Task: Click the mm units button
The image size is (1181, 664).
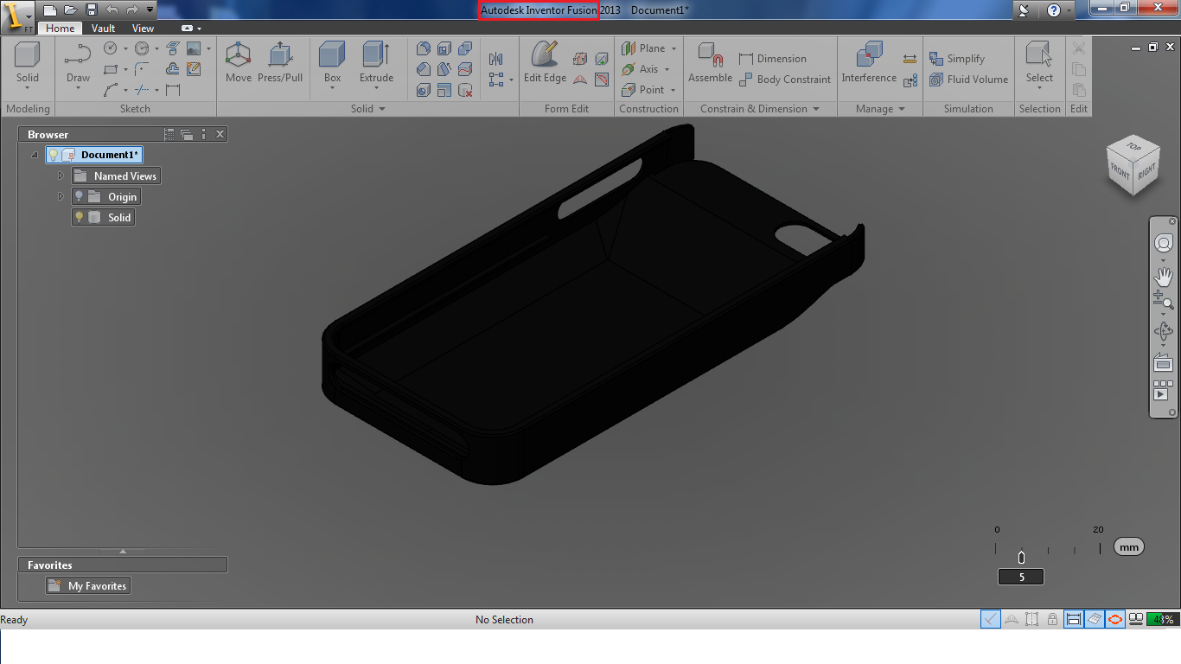Action: pos(1128,546)
